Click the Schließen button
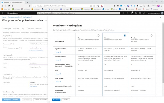Viewport: 164px width, 103px height. click(66, 100)
